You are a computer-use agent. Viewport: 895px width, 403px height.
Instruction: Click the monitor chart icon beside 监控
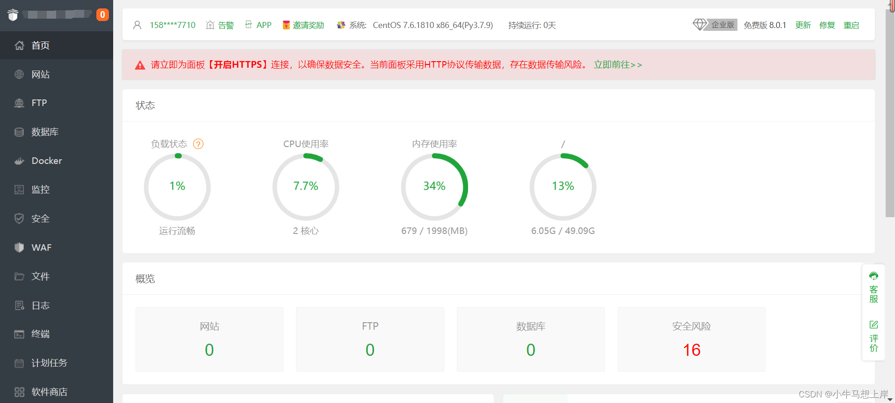[19, 190]
